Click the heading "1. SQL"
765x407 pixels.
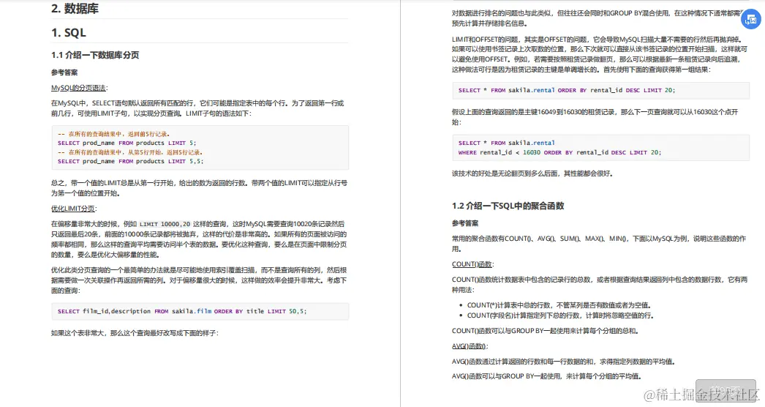click(68, 33)
